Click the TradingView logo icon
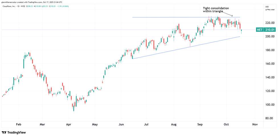The width and height of the screenshot is (278, 137). (x=4, y=132)
